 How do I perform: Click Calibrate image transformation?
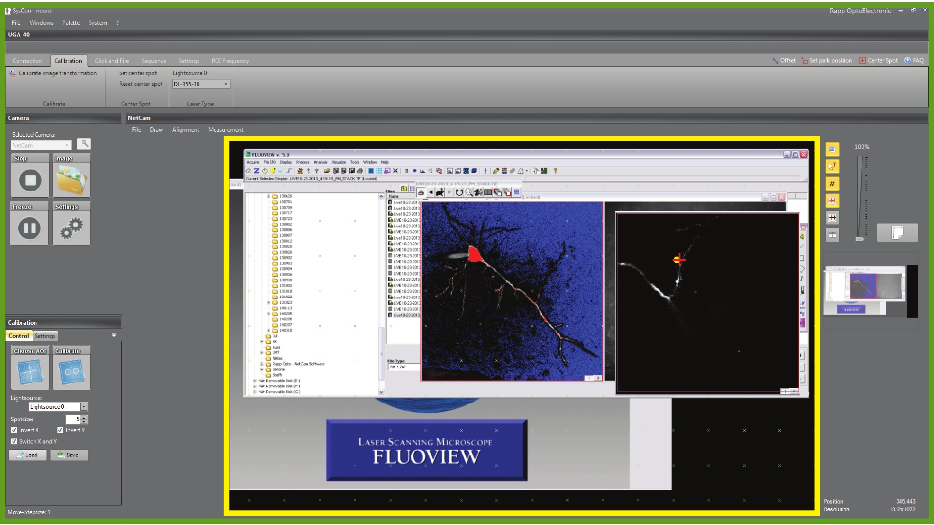(57, 73)
